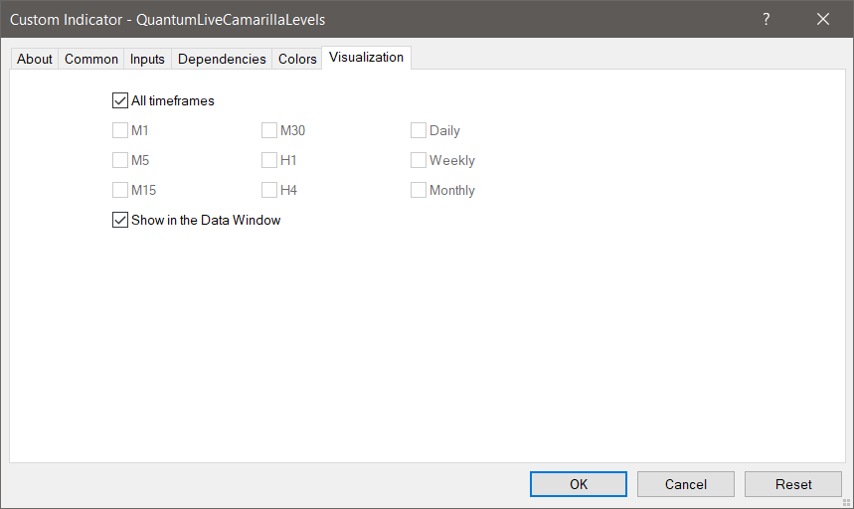Enable the M30 timeframe checkbox
This screenshot has height=509, width=854.
(269, 130)
